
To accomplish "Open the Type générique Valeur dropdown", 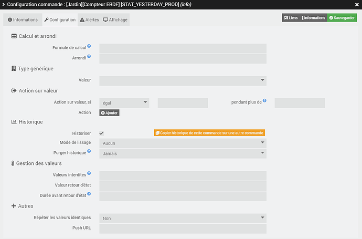I will (183, 80).
